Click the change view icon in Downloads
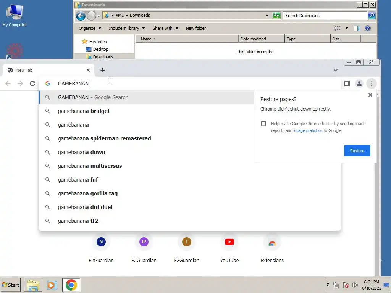The image size is (391, 293). point(338,28)
